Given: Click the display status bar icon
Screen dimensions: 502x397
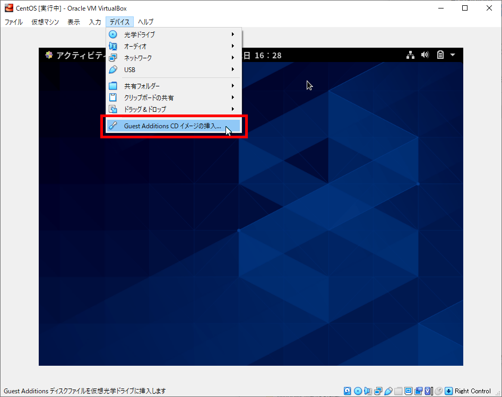Looking at the screenshot, I should click(408, 391).
